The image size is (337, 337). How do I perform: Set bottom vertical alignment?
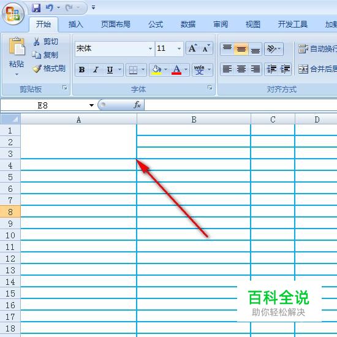click(255, 49)
